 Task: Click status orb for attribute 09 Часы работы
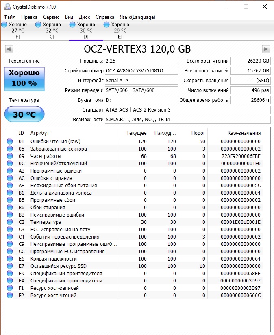[x=10, y=156]
